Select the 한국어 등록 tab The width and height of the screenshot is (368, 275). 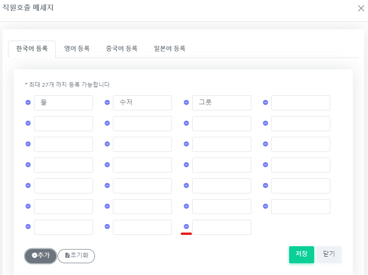(x=32, y=49)
